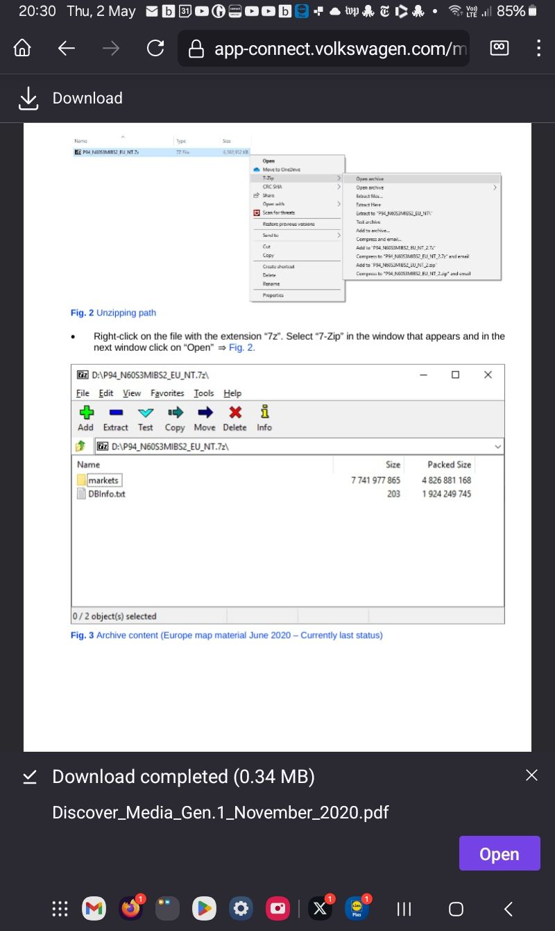555x931 pixels.
Task: Open the tab switcher icon
Action: [499, 48]
